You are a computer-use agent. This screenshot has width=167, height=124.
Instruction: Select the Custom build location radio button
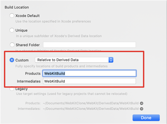tap(12, 60)
